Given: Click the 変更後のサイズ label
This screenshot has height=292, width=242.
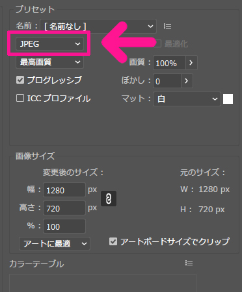Looking at the screenshot, I should tap(73, 173).
